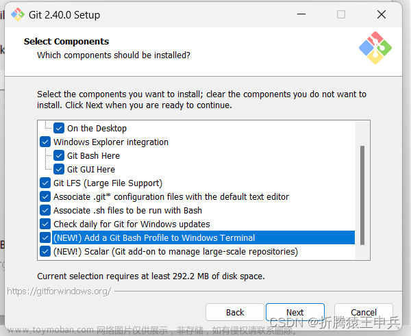Close the Git 2.40.0 Setup window
This screenshot has width=411, height=336.
point(382,14)
